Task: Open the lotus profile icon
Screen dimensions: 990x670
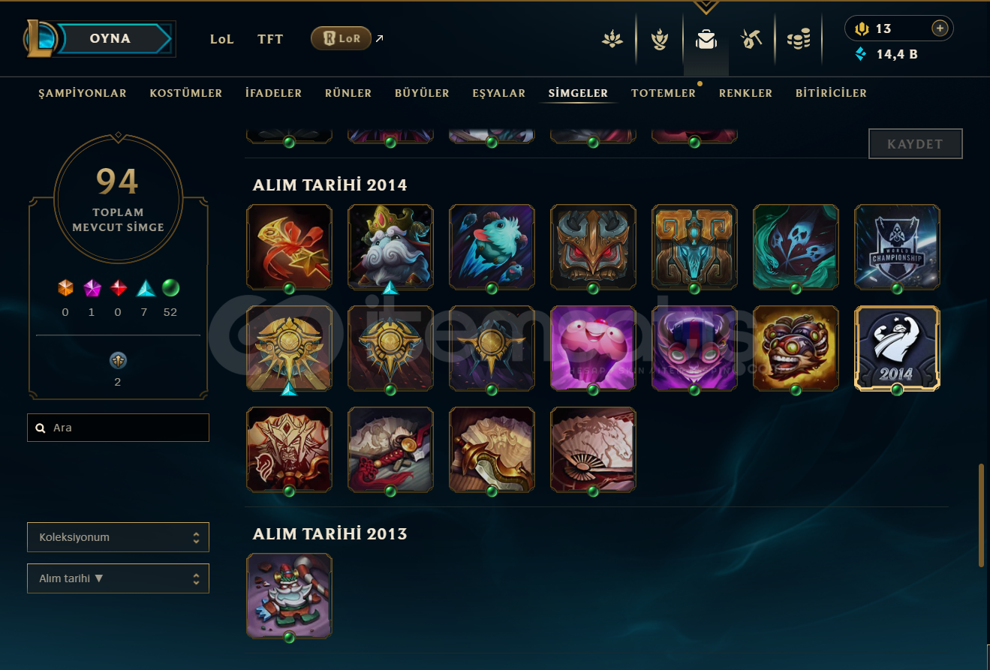Action: coord(613,39)
